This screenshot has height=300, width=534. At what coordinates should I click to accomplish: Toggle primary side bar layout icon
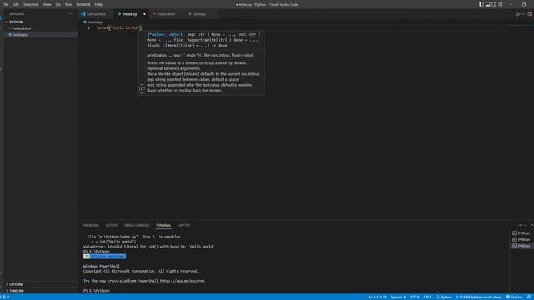(x=481, y=4)
